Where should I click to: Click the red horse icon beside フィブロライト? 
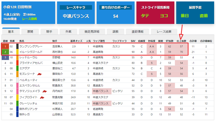[x=42, y=98]
